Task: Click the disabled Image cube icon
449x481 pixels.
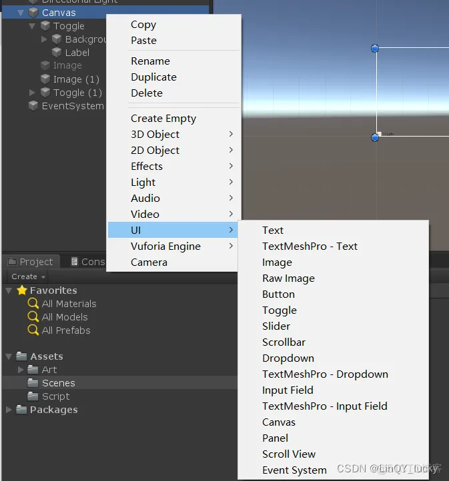Action: pyautogui.click(x=45, y=65)
